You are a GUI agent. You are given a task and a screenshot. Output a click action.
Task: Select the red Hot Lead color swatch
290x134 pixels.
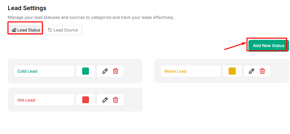pos(85,100)
